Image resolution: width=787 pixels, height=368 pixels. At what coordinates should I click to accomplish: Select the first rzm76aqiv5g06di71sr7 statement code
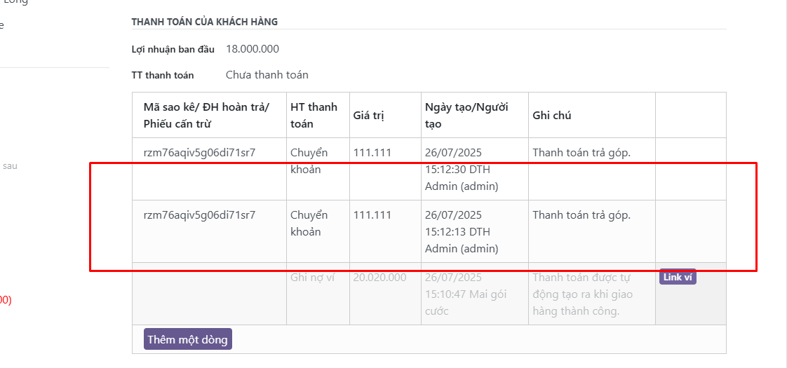coord(199,152)
